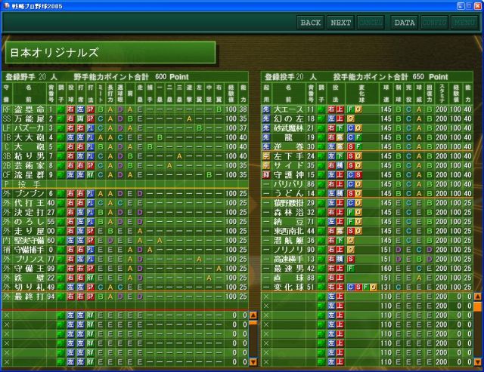This screenshot has width=484, height=372.
Task: Select bench player 守備捕手
Action: tap(125, 250)
